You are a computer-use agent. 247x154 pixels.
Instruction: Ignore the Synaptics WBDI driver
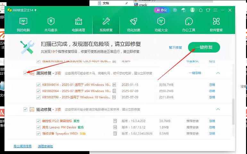pos(212,134)
